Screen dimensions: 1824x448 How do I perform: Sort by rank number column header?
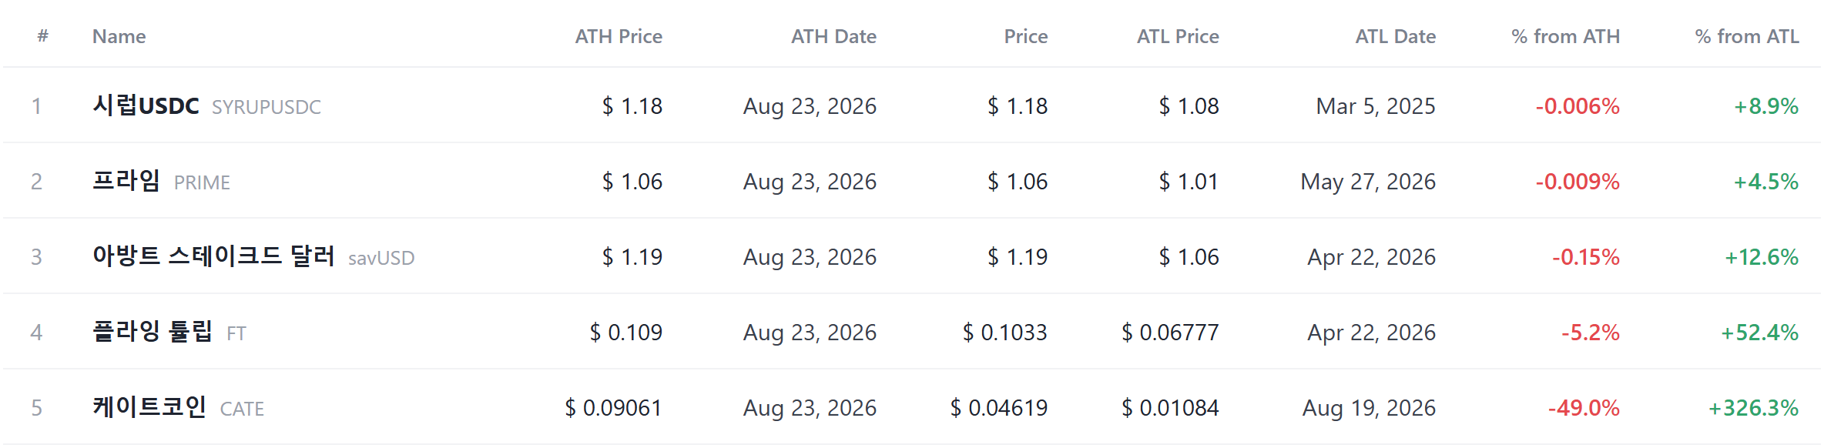coord(42,36)
